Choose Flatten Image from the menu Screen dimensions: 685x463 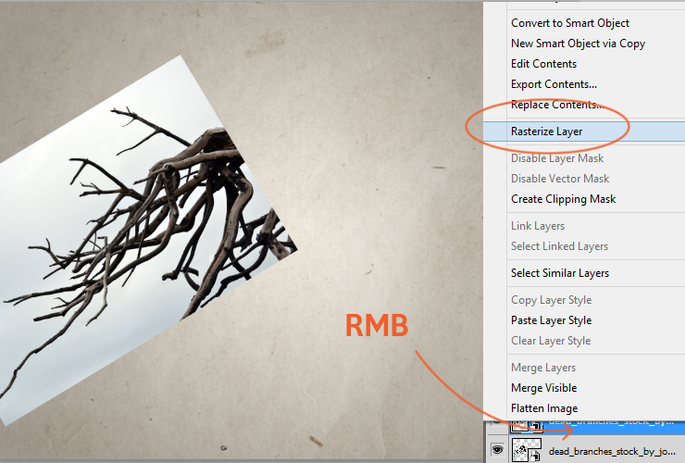coord(544,408)
